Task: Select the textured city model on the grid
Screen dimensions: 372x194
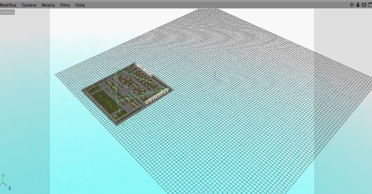Action: point(127,93)
